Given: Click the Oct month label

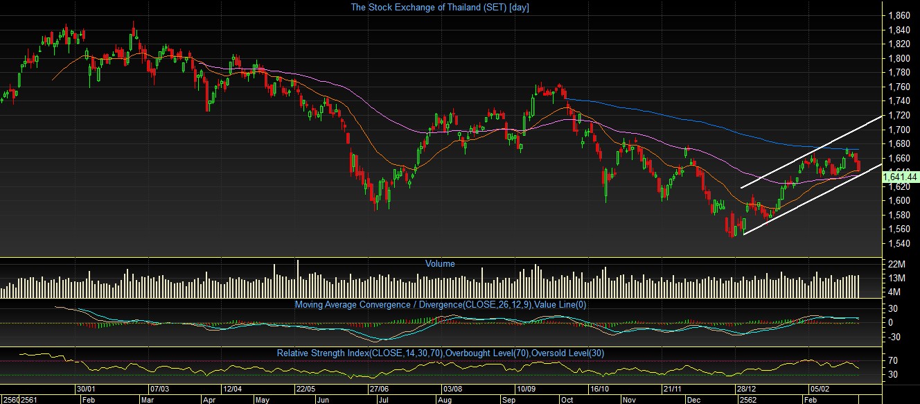Looking at the screenshot, I should click(567, 400).
